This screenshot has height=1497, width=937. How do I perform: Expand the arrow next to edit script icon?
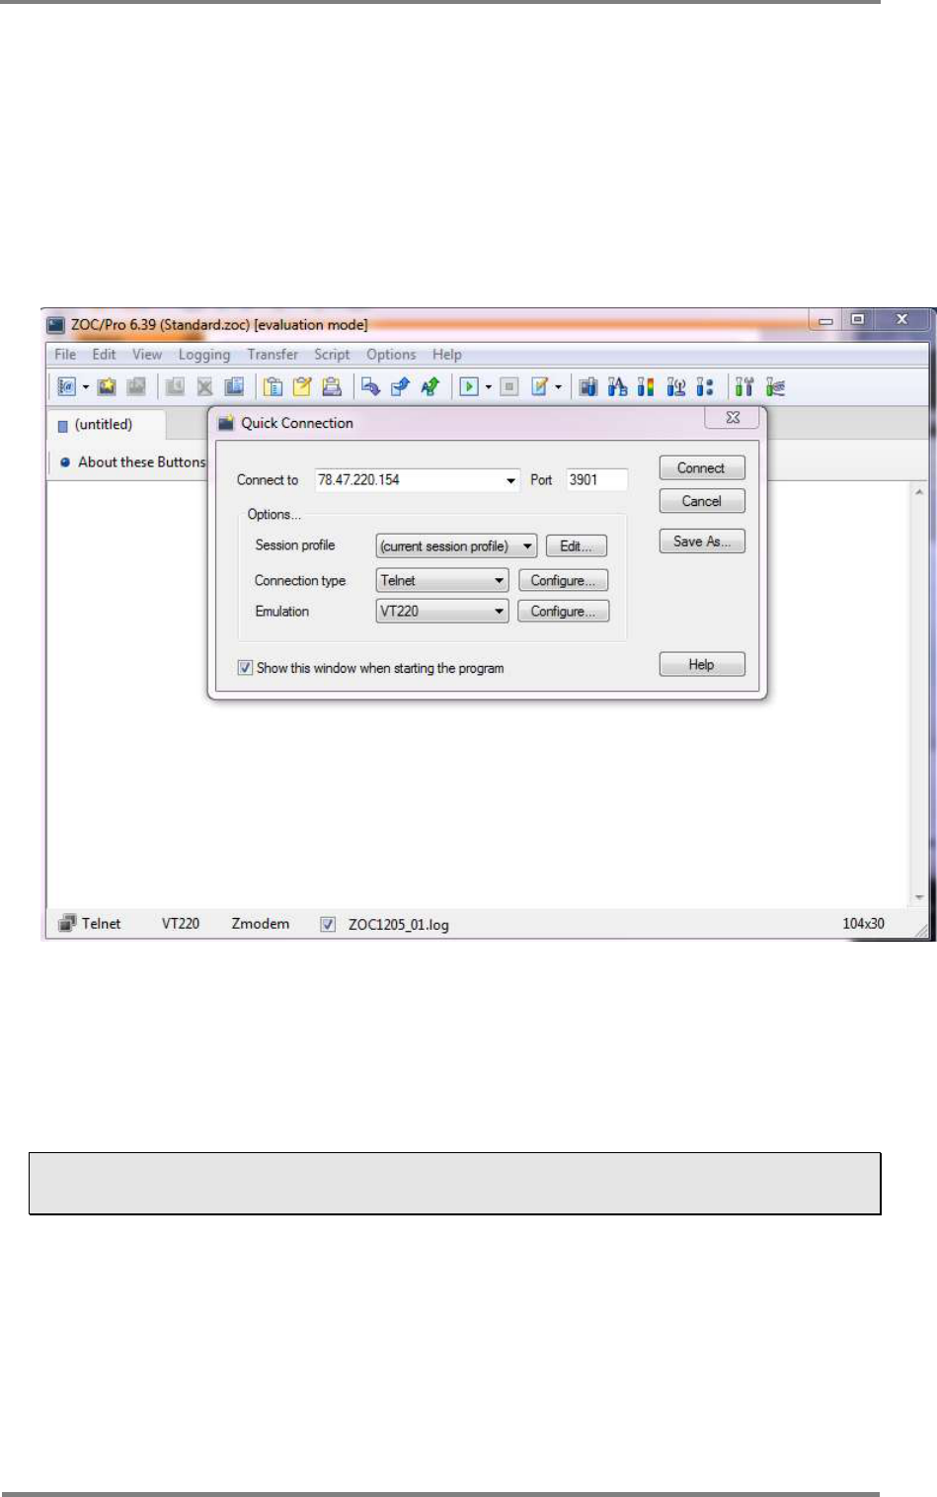(x=559, y=387)
